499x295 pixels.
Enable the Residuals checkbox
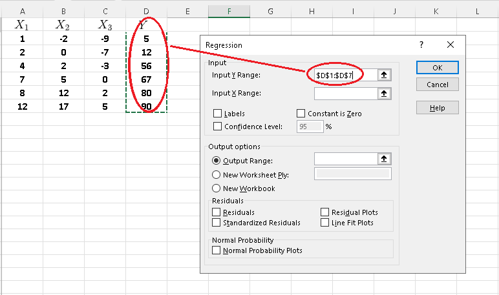pyautogui.click(x=217, y=212)
